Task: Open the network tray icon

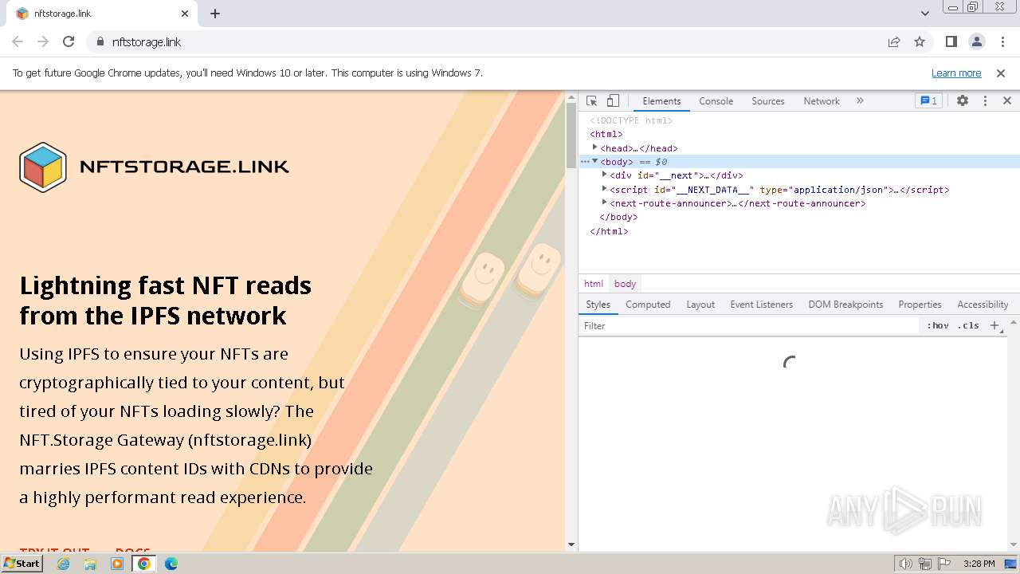Action: (x=925, y=564)
